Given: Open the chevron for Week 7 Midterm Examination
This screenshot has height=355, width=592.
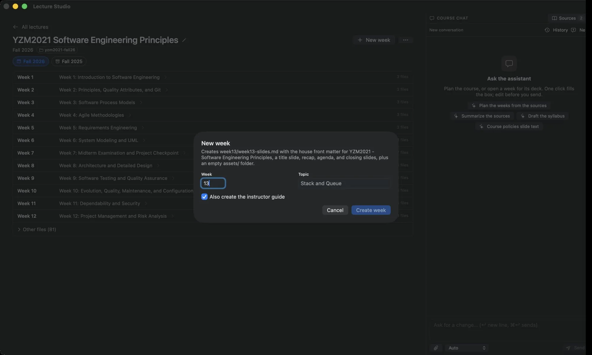Looking at the screenshot, I should point(184,153).
